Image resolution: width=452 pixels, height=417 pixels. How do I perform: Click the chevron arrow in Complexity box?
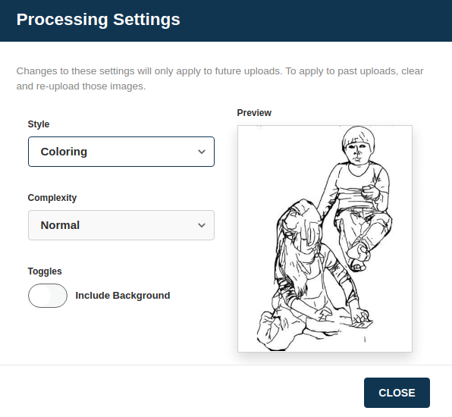coord(202,225)
